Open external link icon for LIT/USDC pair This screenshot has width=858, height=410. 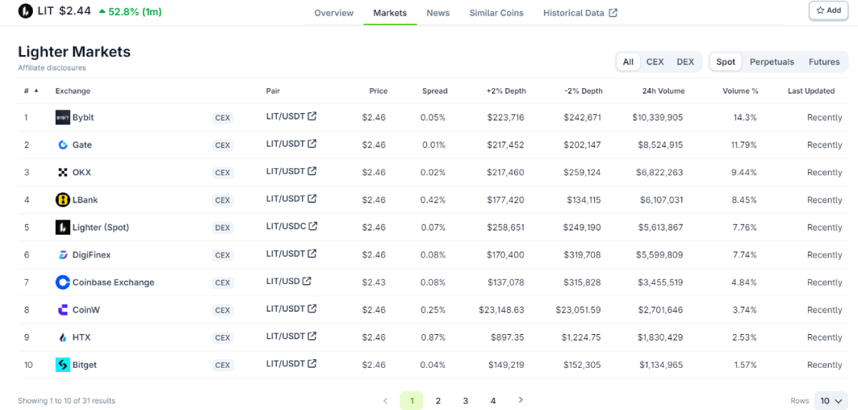click(x=313, y=226)
